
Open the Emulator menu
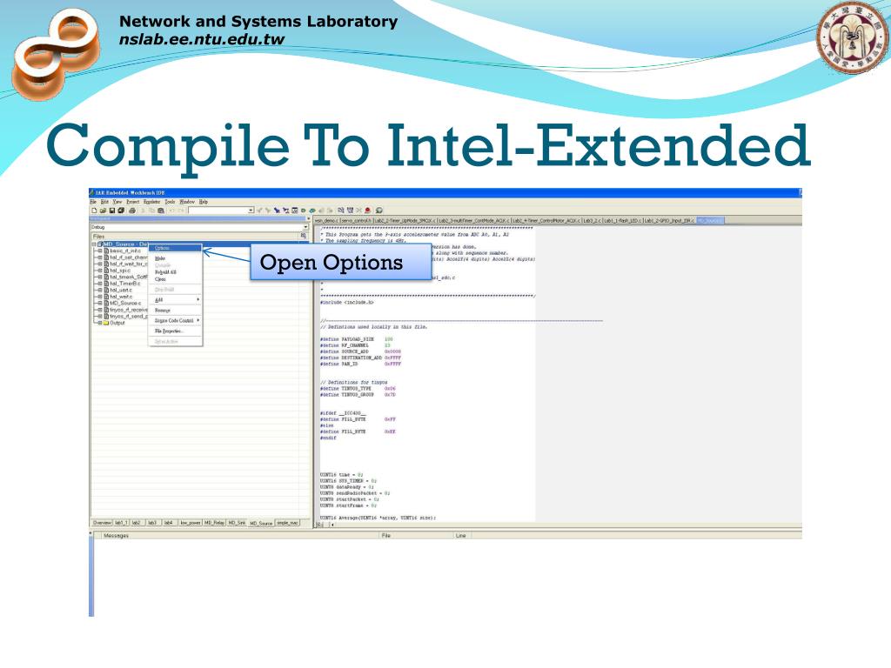151,202
